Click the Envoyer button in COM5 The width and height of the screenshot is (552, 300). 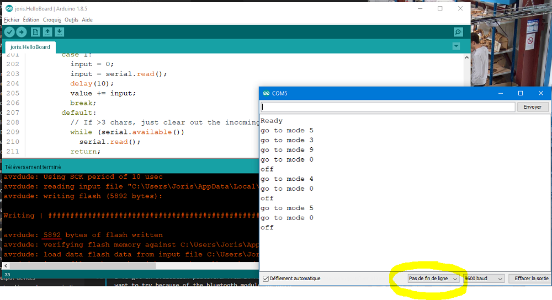click(x=532, y=107)
